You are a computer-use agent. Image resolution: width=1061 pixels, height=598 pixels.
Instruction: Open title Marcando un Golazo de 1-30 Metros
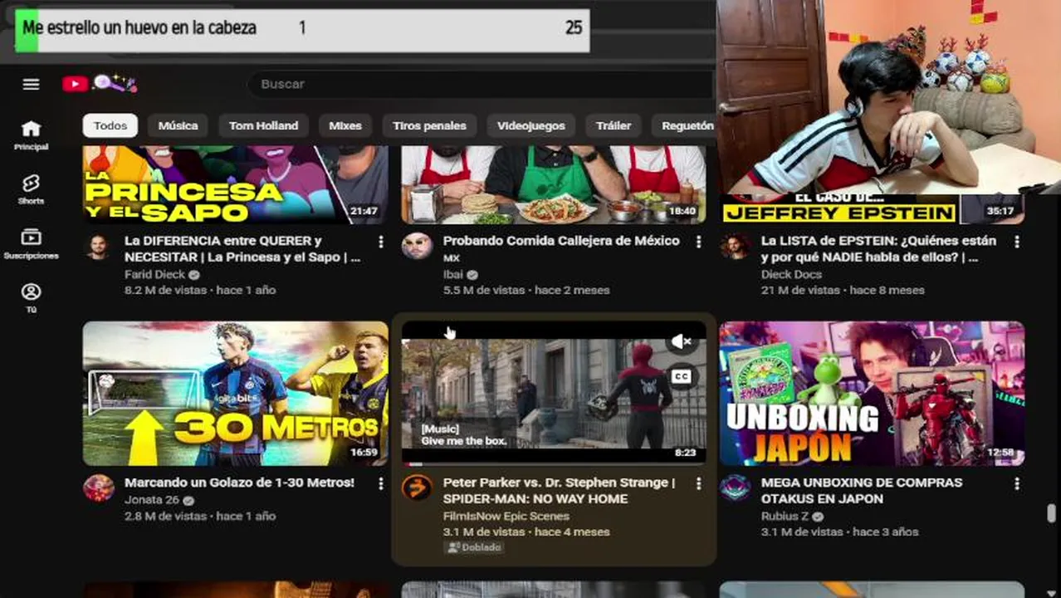pyautogui.click(x=239, y=483)
